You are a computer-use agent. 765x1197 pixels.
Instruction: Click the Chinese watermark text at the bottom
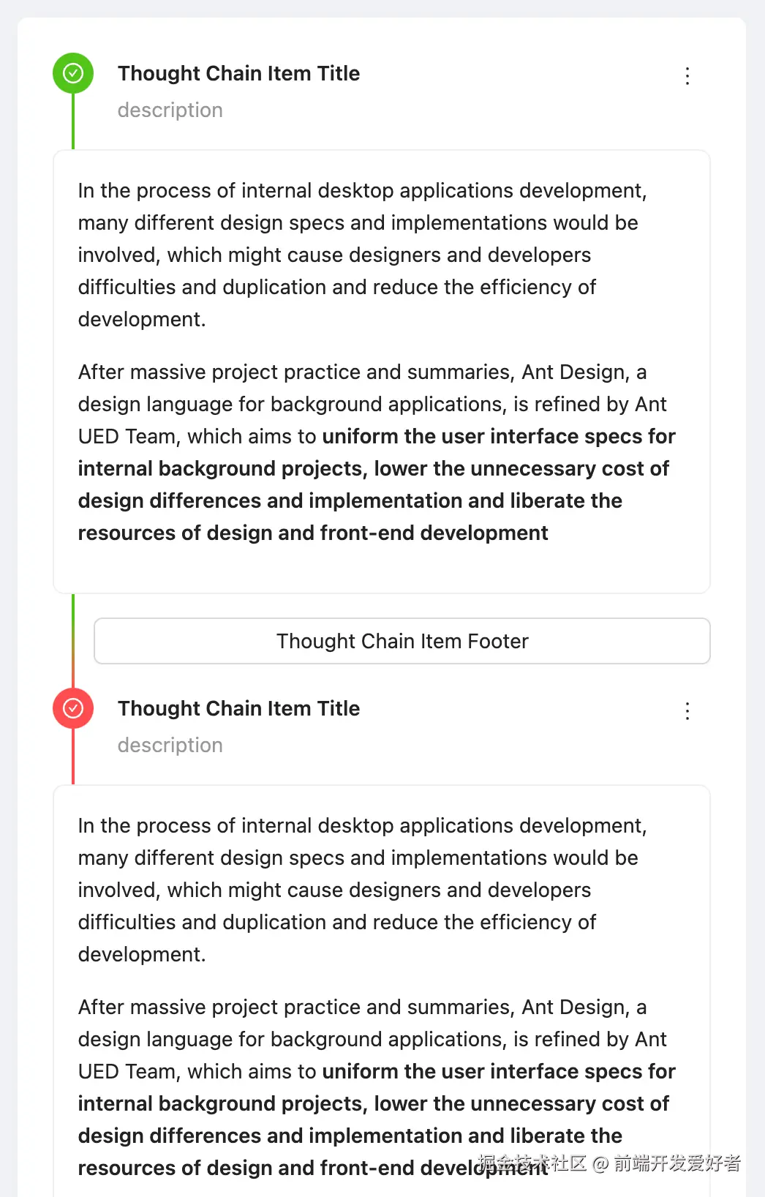click(608, 1163)
